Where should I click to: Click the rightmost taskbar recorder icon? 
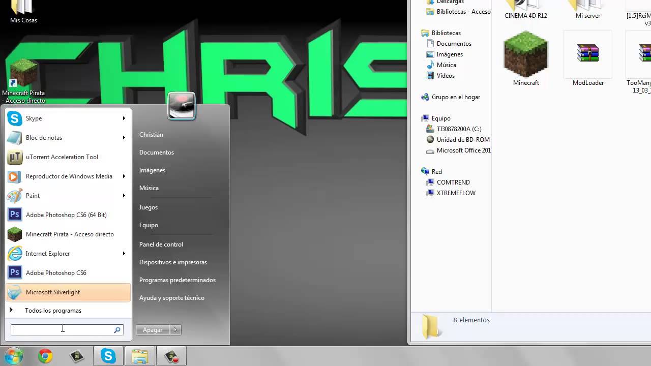pos(171,357)
